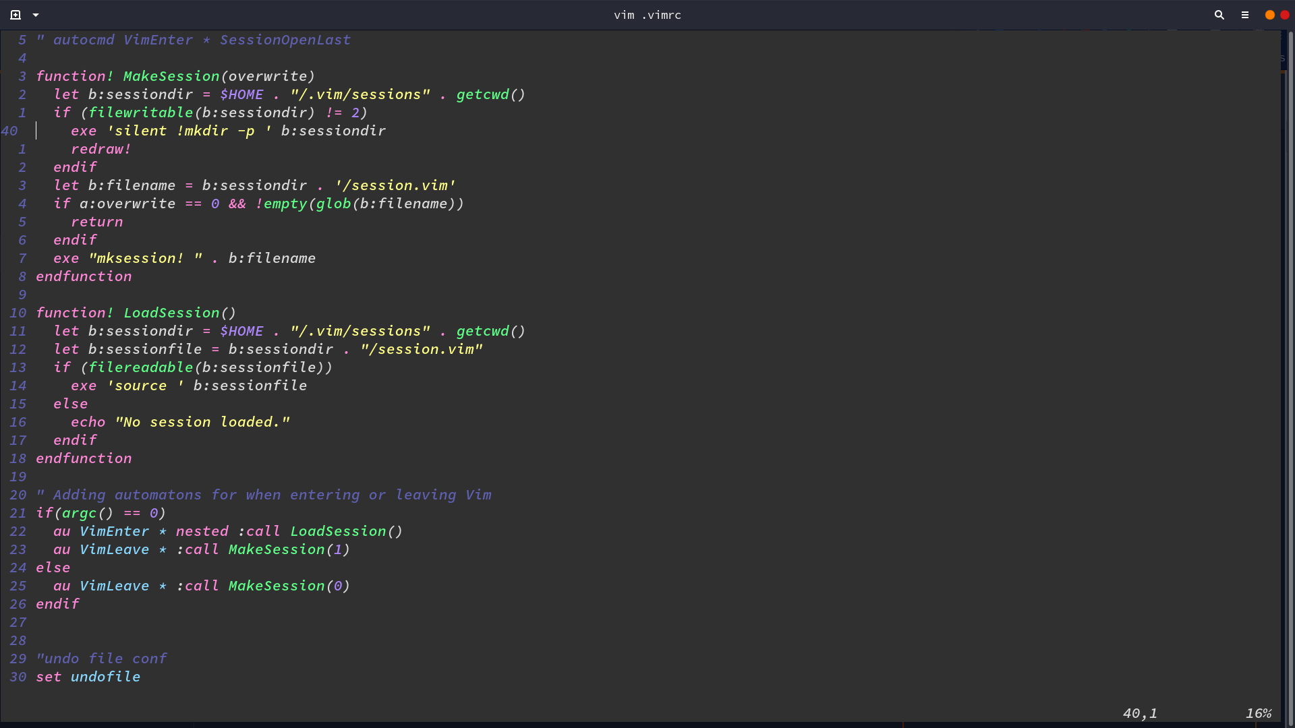Click the '/session.vim' single-quoted string
This screenshot has width=1295, height=728.
tap(395, 185)
